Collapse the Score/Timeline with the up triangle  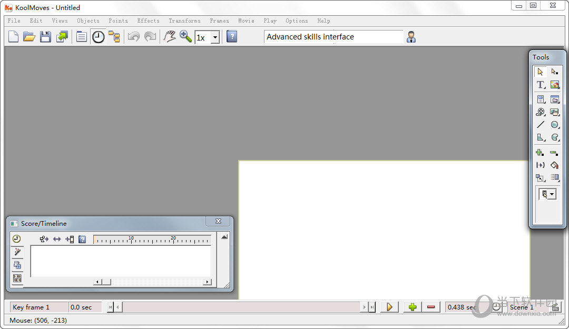coord(224,237)
